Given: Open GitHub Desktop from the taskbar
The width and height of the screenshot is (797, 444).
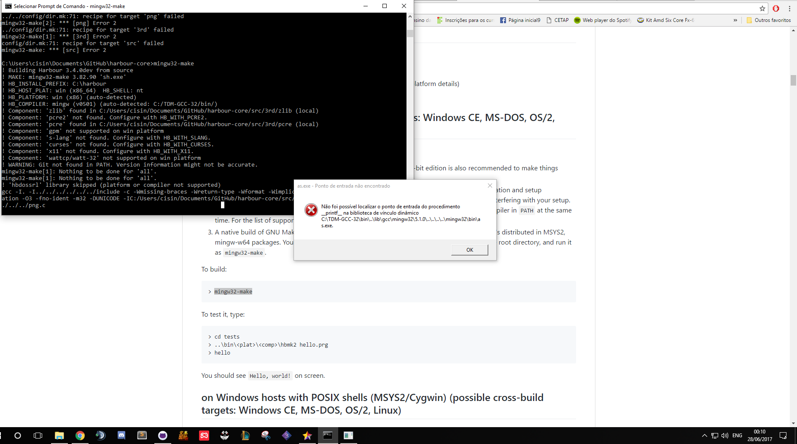Looking at the screenshot, I should tap(162, 436).
